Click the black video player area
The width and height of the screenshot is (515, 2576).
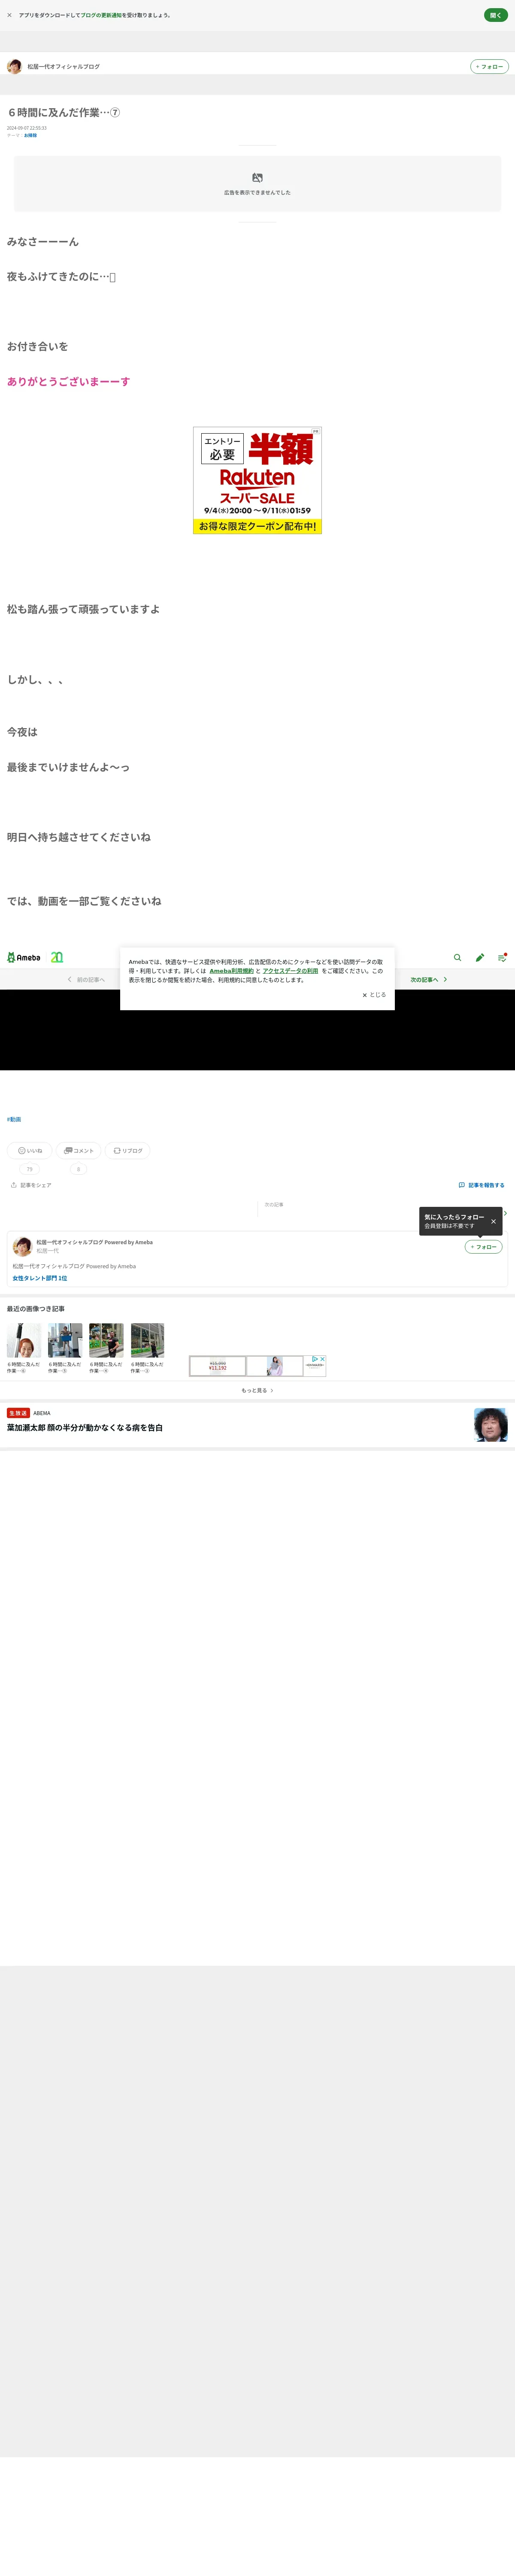pos(257,1030)
